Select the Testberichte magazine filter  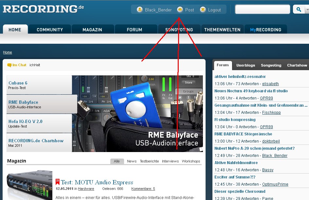149,161
